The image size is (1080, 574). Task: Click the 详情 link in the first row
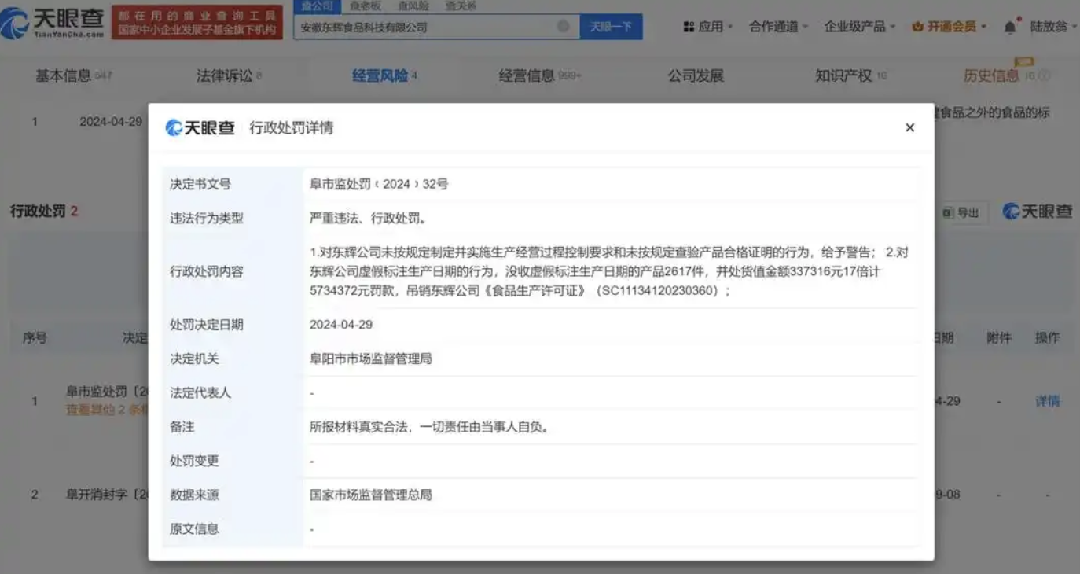[x=1047, y=401]
